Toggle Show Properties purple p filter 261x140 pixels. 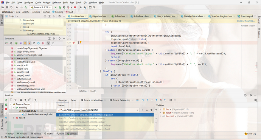(x=21, y=43)
